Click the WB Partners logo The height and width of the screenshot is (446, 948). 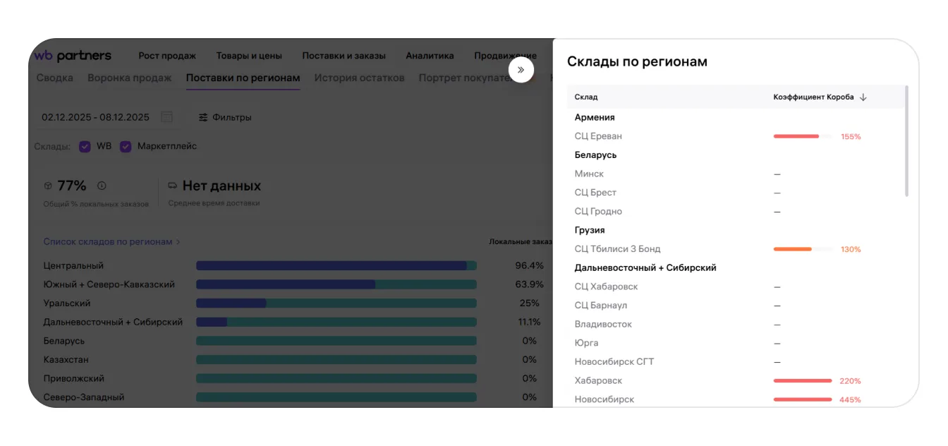pos(73,56)
